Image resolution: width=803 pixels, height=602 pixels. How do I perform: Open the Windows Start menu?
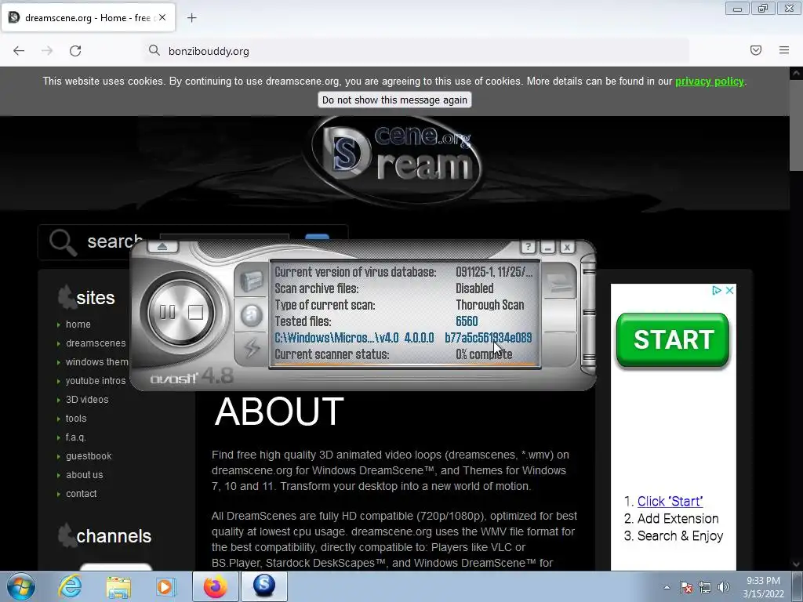click(20, 586)
